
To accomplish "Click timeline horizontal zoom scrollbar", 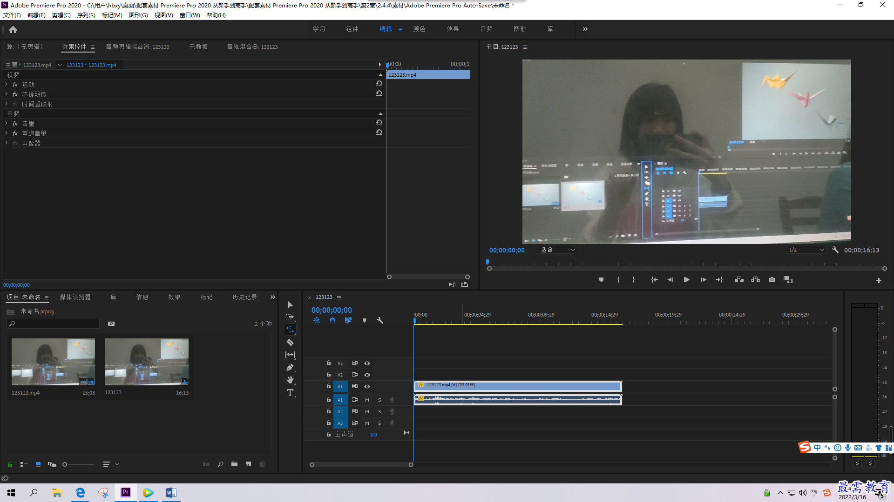I will tap(361, 464).
